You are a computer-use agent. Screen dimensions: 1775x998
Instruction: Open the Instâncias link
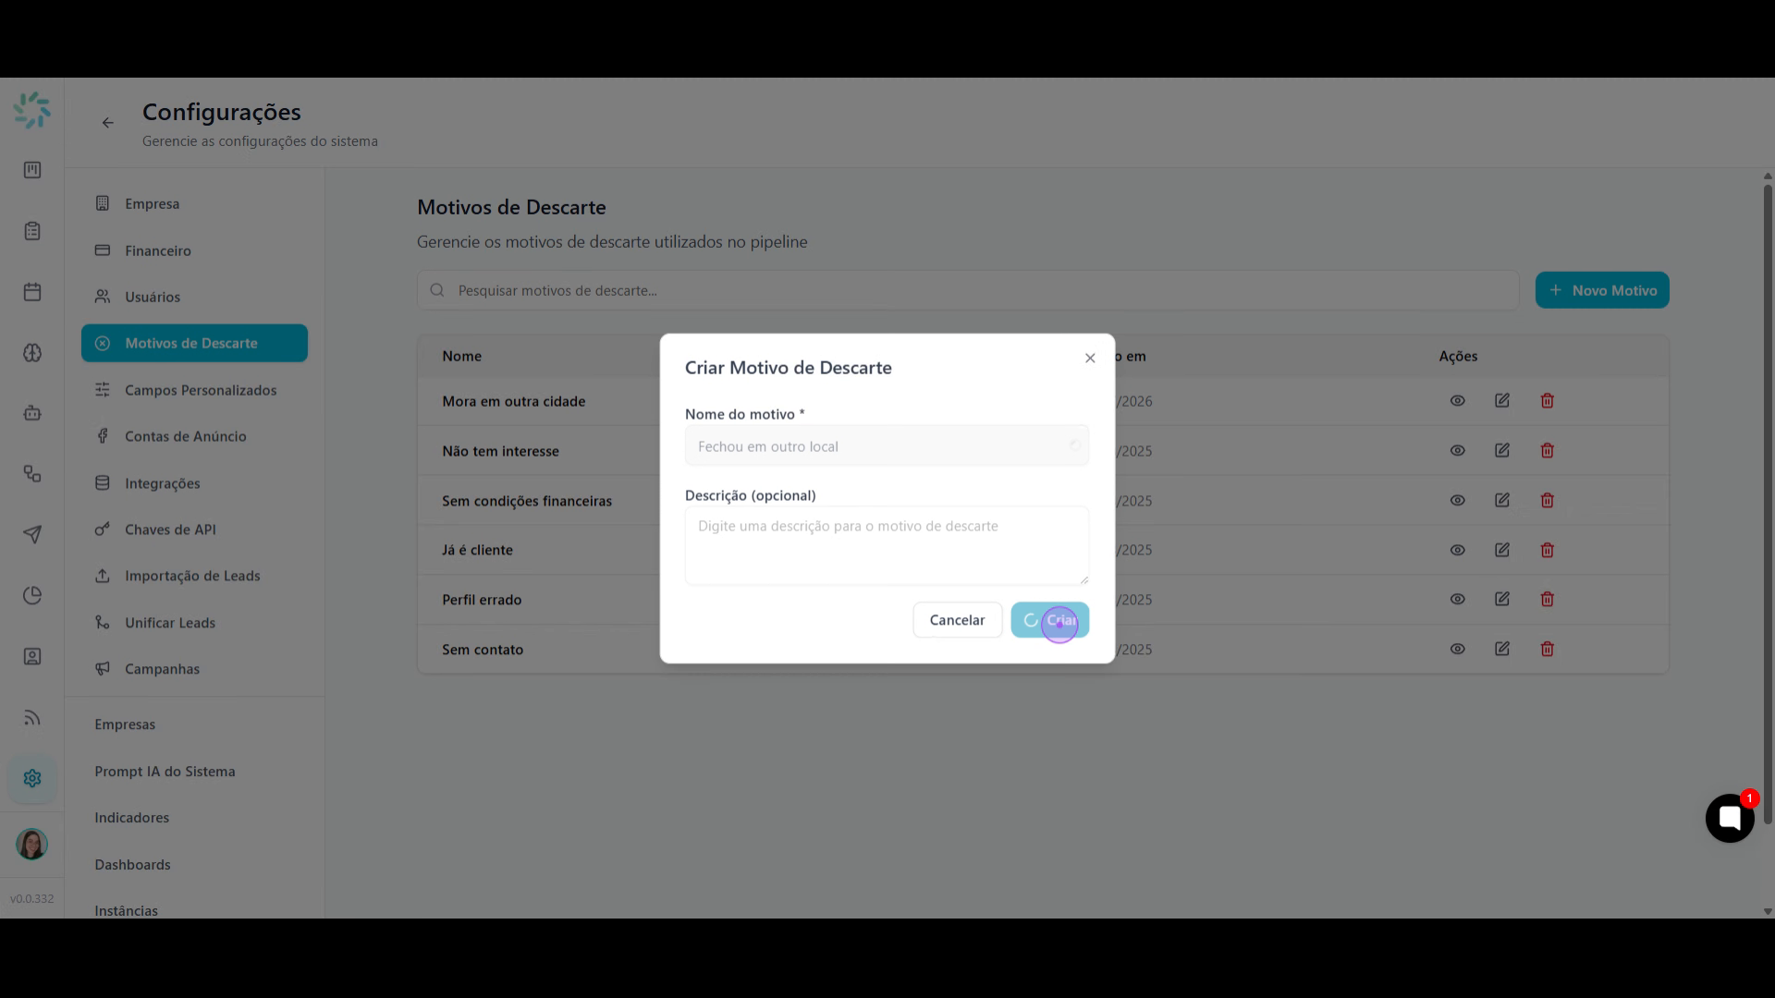click(126, 910)
